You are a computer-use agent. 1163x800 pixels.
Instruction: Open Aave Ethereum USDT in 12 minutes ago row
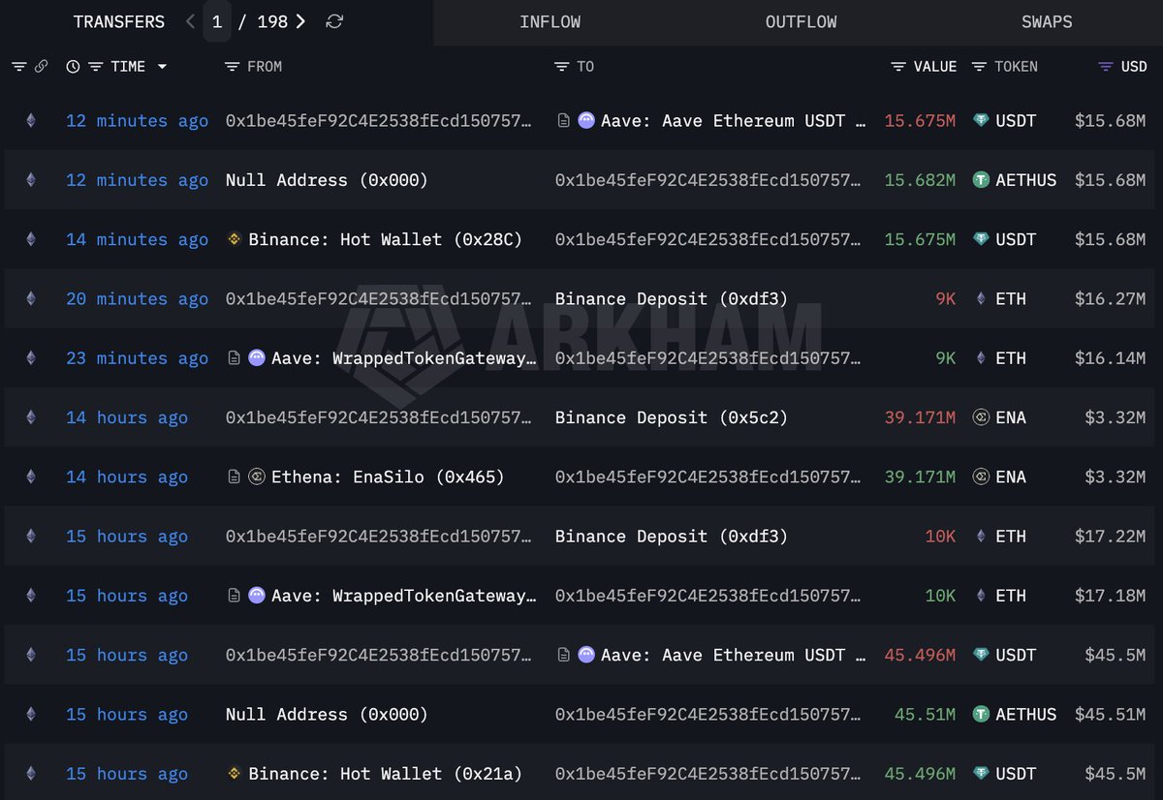click(x=734, y=121)
